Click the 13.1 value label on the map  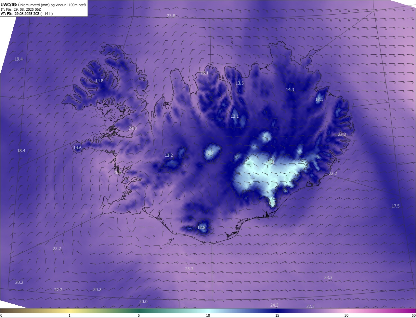(x=235, y=116)
